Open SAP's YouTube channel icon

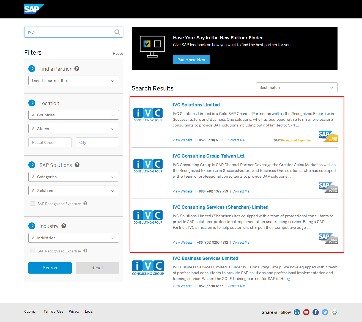[x=306, y=312]
